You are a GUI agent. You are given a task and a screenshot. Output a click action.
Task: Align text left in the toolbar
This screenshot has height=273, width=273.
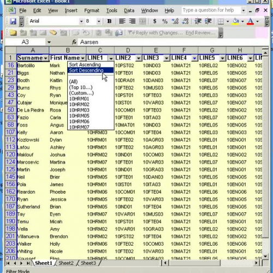(x=122, y=21)
